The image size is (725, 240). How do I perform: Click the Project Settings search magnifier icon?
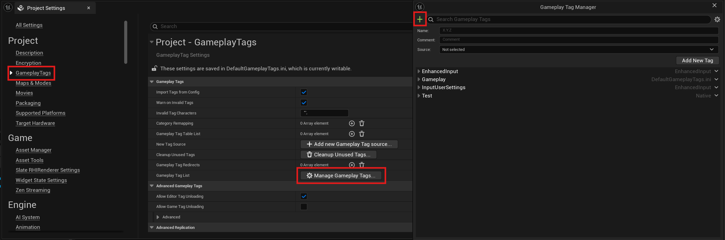pyautogui.click(x=155, y=27)
